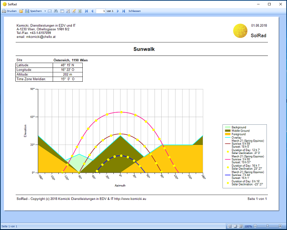The height and width of the screenshot is (230, 287).
Task: Click the zoom slider handle
Action: point(267,226)
